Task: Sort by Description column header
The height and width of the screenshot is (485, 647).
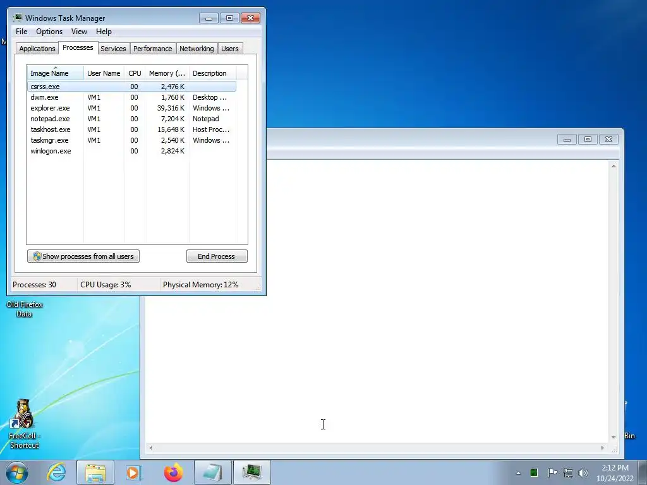Action: pyautogui.click(x=212, y=73)
